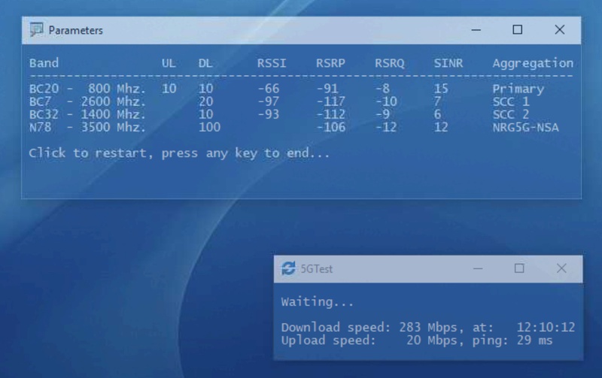This screenshot has height=378, width=602.
Task: Click the Parameters window app icon
Action: [x=36, y=30]
